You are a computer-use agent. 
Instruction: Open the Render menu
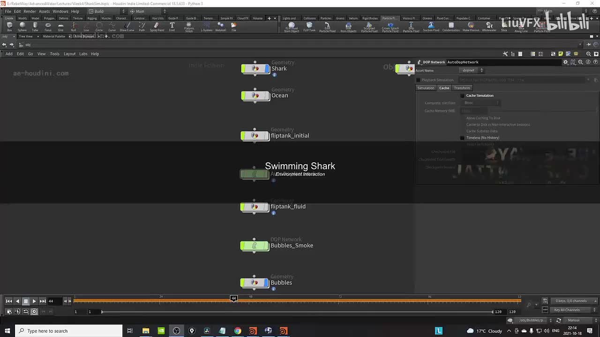30,11
